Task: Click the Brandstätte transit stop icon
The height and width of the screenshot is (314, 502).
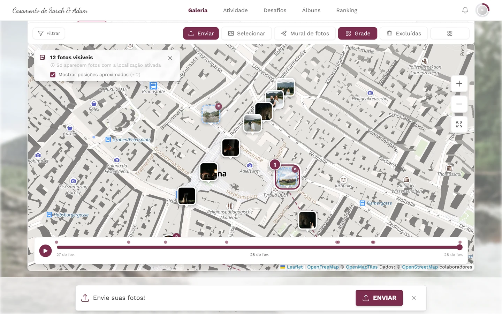Action: coord(153,86)
